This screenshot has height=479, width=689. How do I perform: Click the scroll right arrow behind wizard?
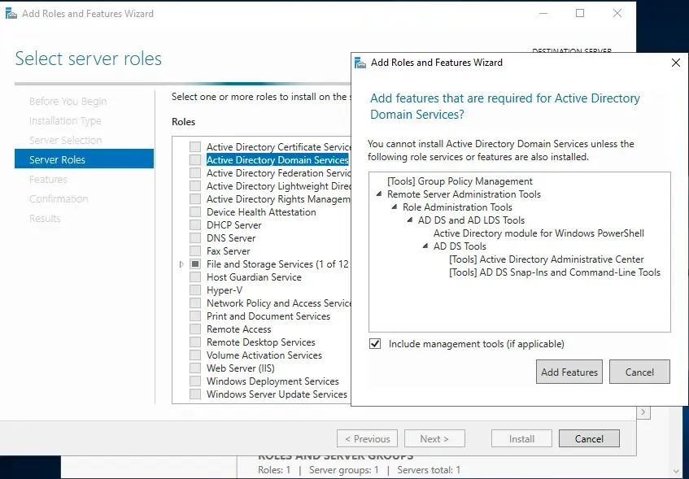pyautogui.click(x=643, y=412)
